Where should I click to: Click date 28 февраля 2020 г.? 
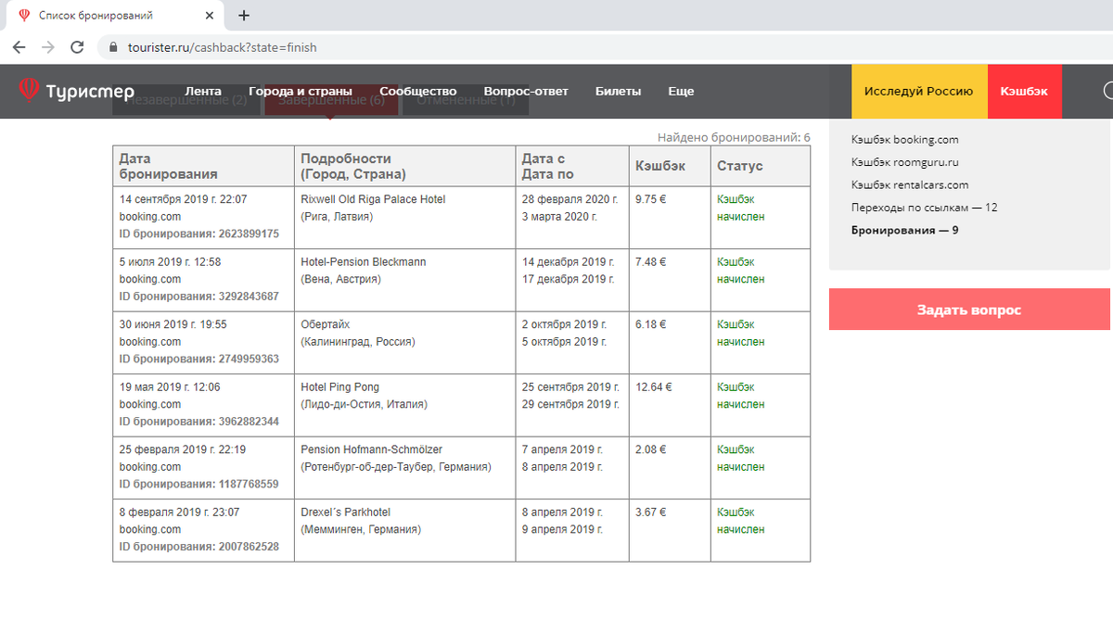point(570,199)
